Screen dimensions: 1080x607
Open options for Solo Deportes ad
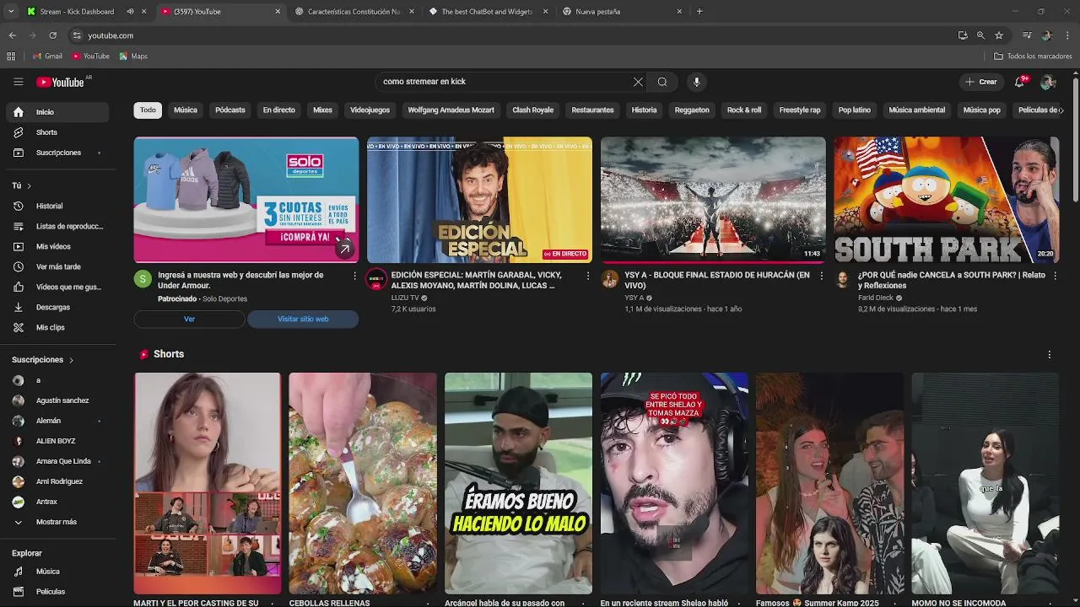click(x=354, y=276)
